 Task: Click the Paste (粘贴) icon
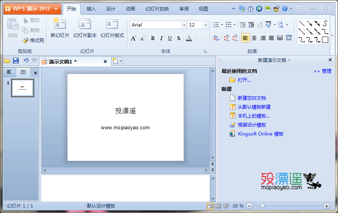pyautogui.click(x=12, y=24)
